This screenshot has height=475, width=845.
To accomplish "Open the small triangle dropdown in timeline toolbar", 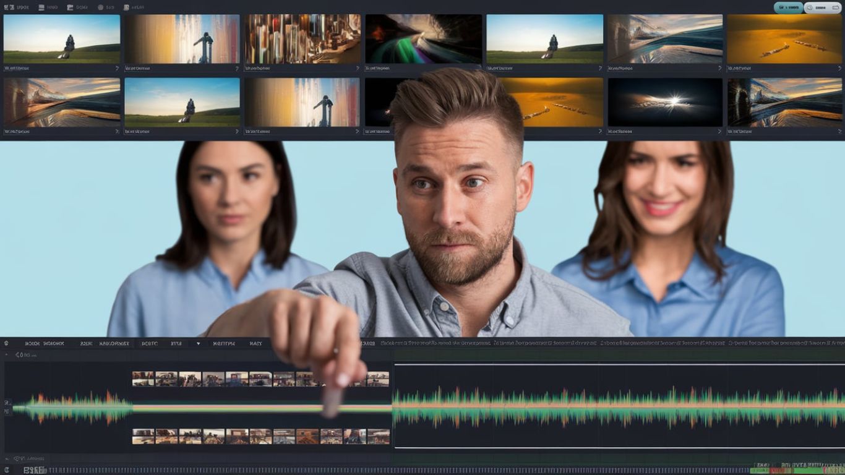I will (199, 343).
